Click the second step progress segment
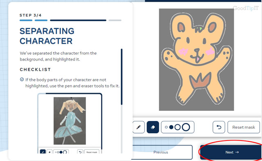 click(x=41, y=20)
